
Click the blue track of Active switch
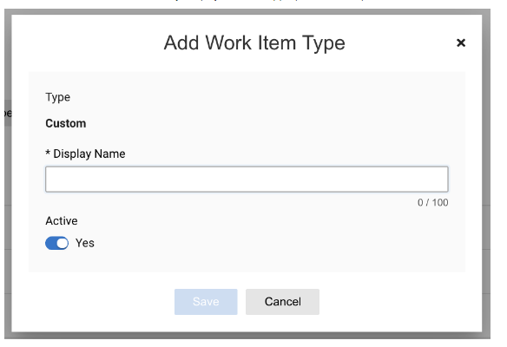coord(50,243)
